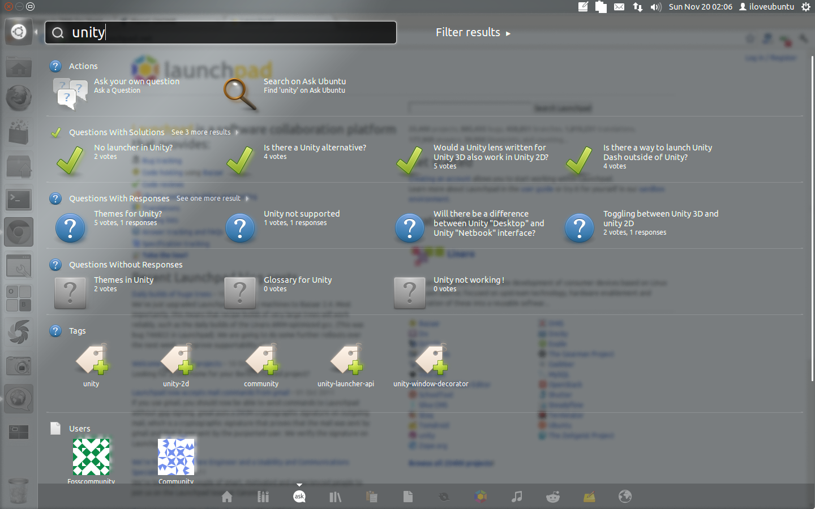The height and width of the screenshot is (509, 815).
Task: Open the Fosscommunity user profile
Action: tap(91, 461)
